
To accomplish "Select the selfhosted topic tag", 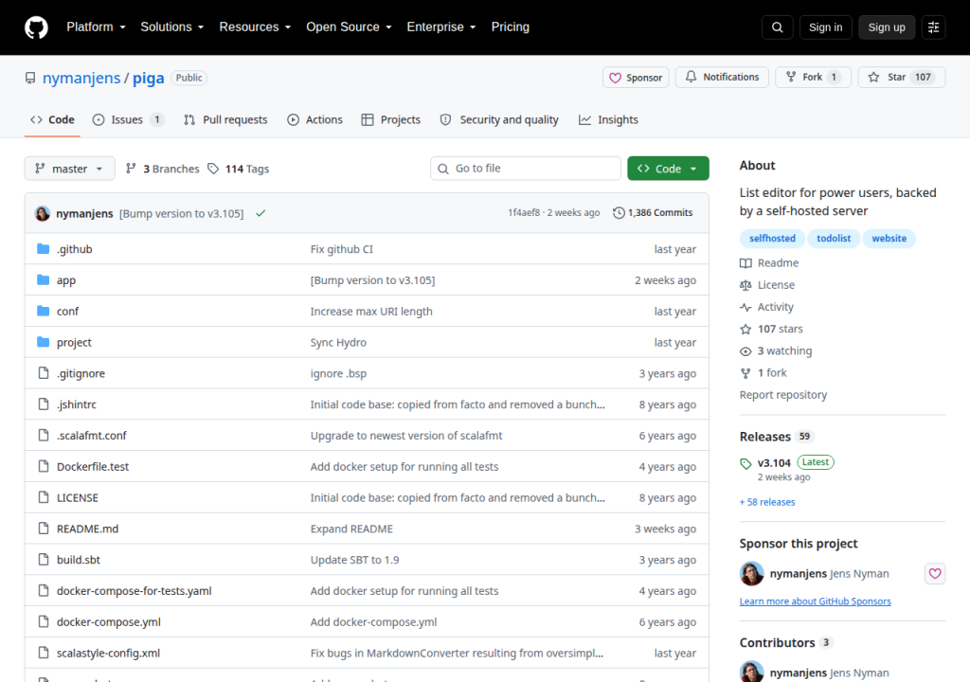I will pyautogui.click(x=772, y=239).
